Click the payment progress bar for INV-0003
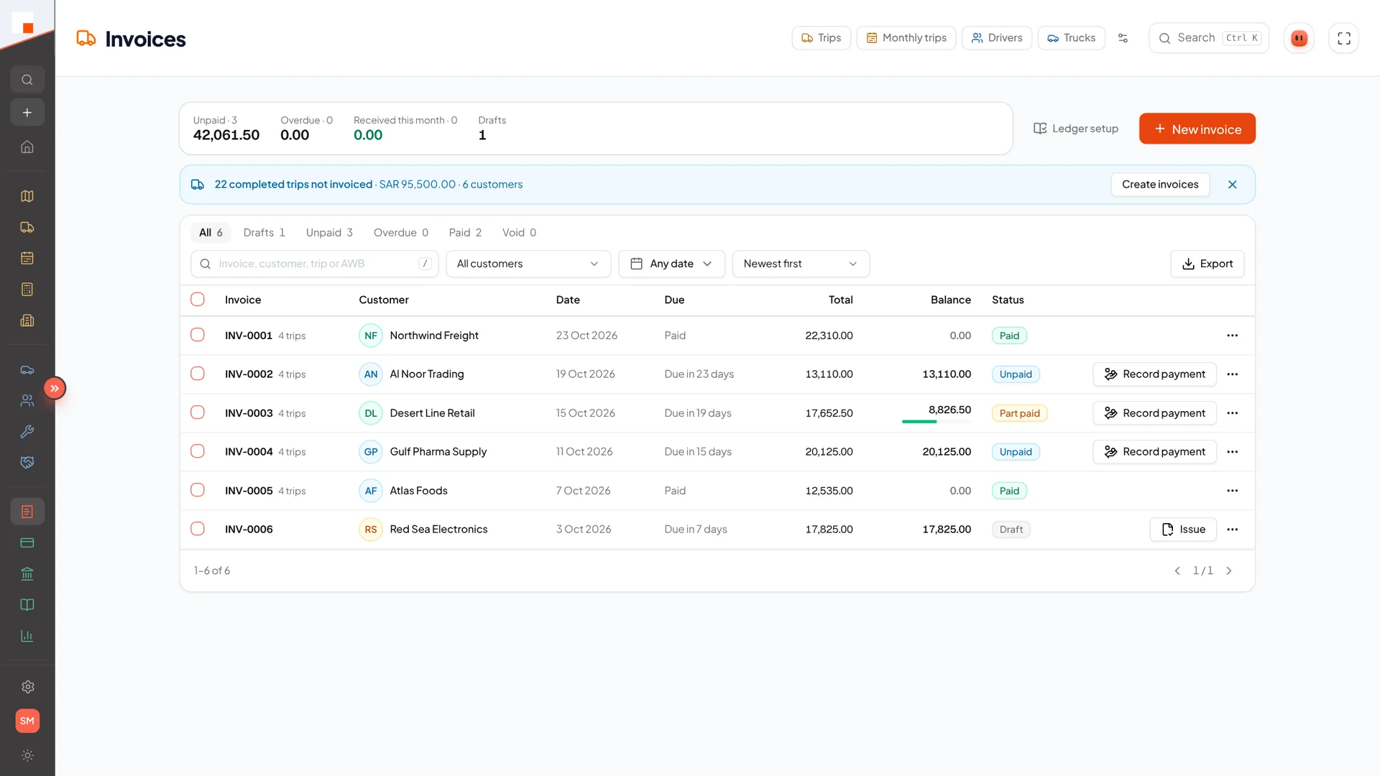 coord(937,422)
